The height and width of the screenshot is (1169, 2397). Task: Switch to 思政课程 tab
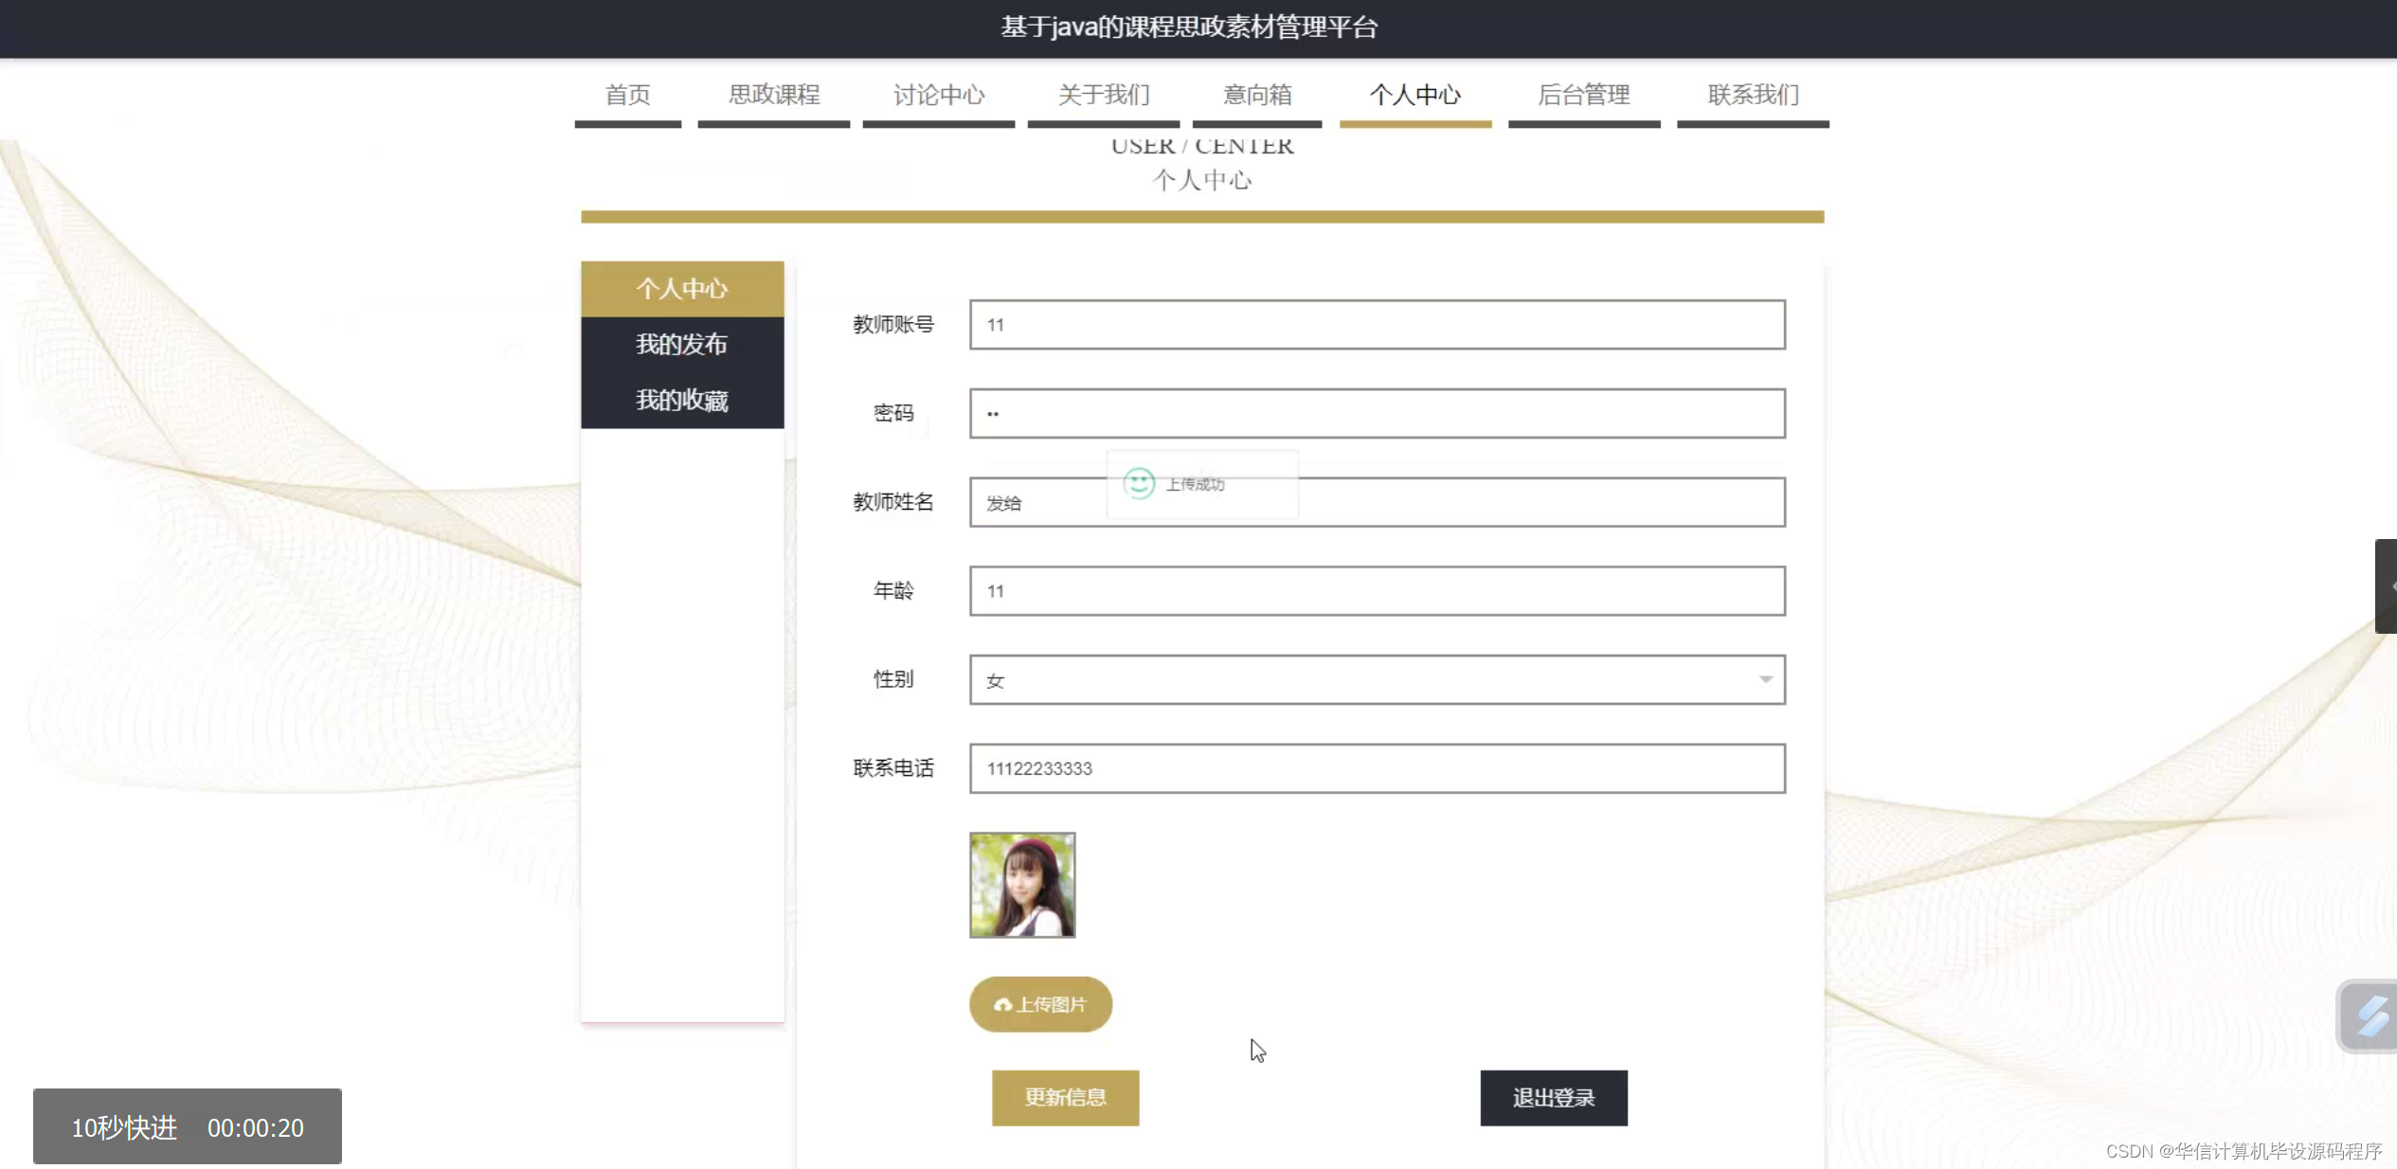point(773,95)
